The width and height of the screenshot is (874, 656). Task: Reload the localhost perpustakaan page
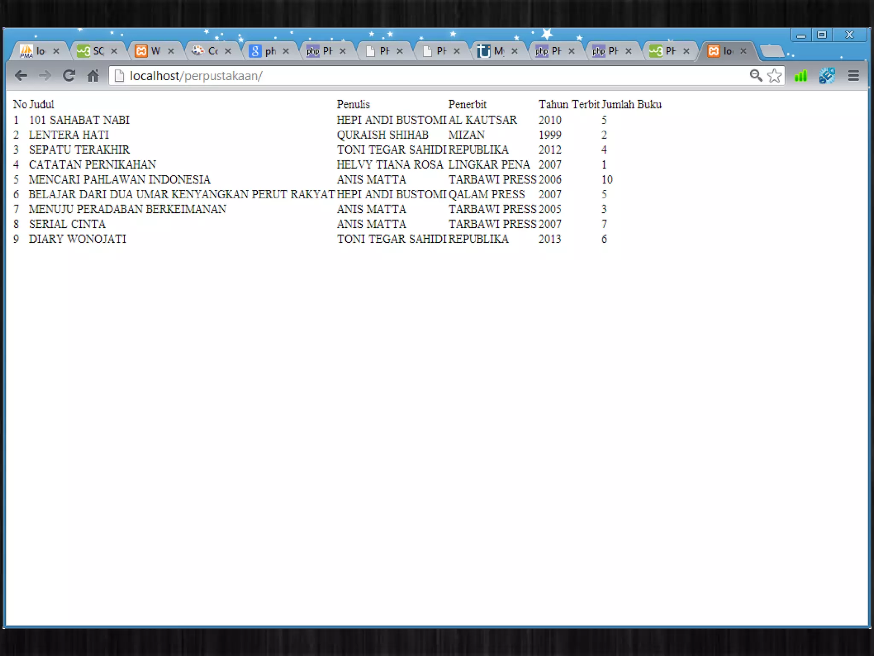click(69, 76)
